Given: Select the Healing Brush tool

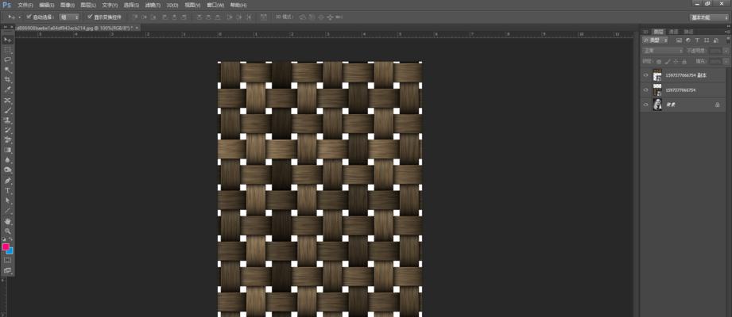Looking at the screenshot, I should coord(8,101).
